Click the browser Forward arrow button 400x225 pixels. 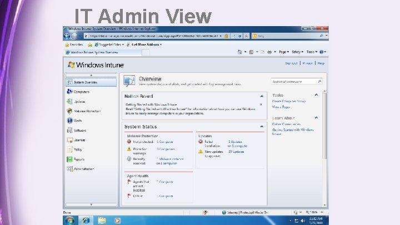(x=74, y=36)
